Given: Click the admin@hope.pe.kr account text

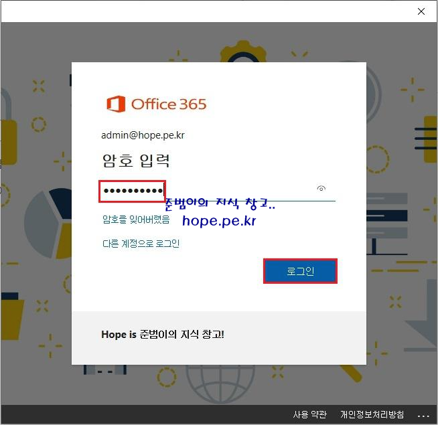Looking at the screenshot, I should (x=143, y=135).
